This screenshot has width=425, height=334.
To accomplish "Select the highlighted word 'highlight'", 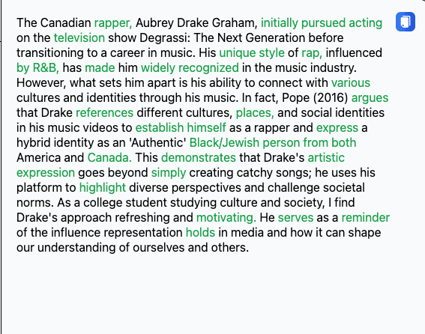I will 103,187.
